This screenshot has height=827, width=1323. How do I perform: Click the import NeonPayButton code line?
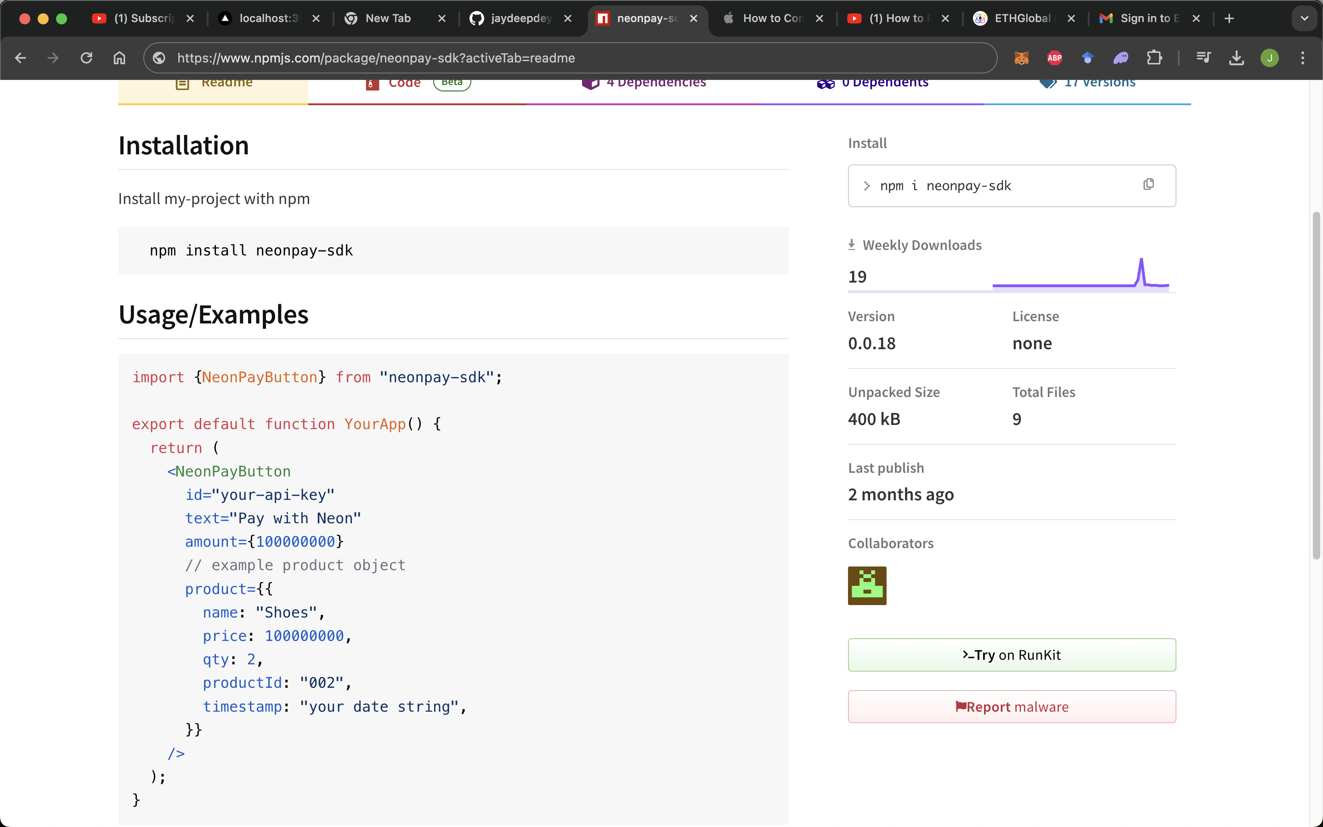click(x=317, y=377)
